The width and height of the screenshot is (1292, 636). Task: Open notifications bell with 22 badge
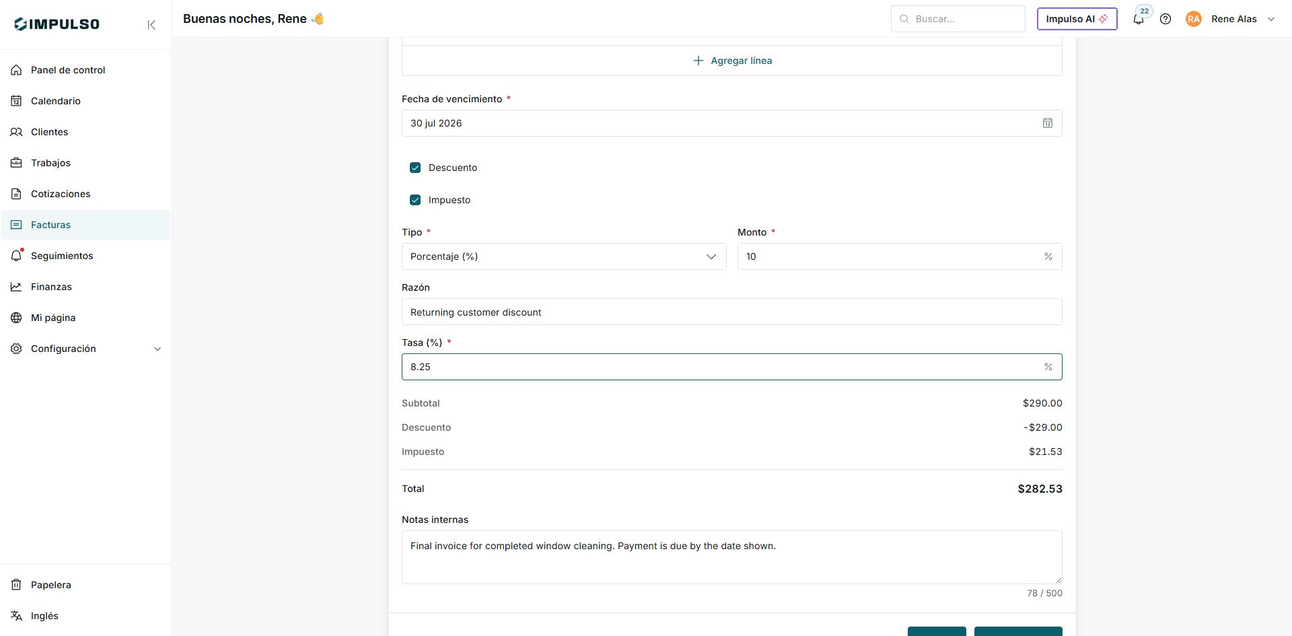1139,19
